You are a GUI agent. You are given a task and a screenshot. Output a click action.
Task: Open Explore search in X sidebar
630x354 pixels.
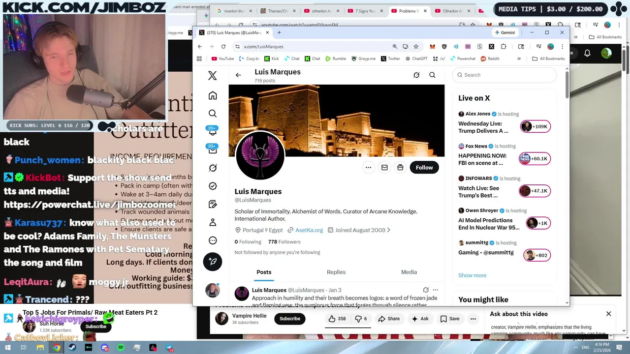(x=213, y=114)
